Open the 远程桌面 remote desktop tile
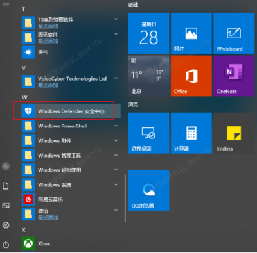The width and height of the screenshot is (257, 253). pyautogui.click(x=148, y=133)
